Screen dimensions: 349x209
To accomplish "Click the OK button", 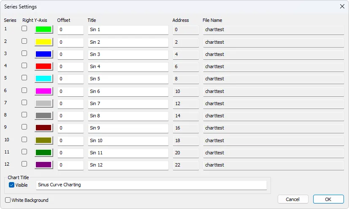I will coord(328,199).
